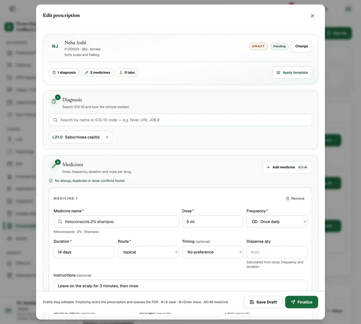This screenshot has width=361, height=324.
Task: Click the clipboard icon in 1 diagnosis chip
Action: [54, 72]
